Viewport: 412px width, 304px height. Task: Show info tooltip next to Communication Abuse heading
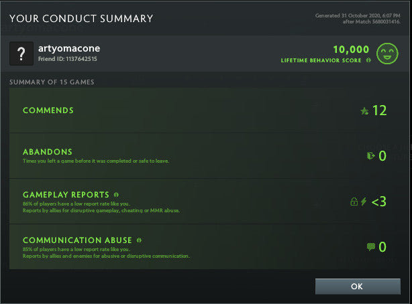point(139,240)
